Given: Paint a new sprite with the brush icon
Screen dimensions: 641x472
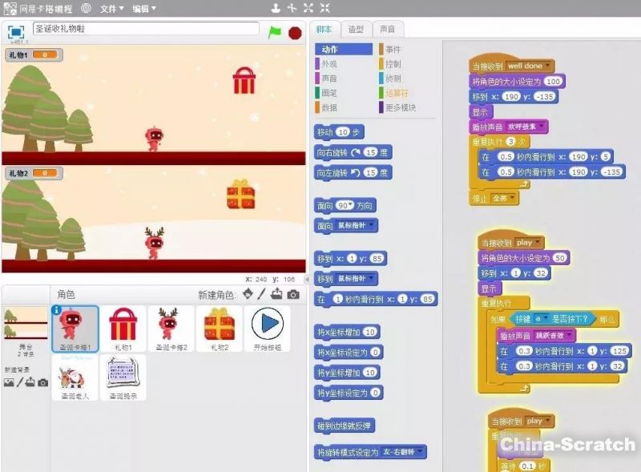Looking at the screenshot, I should (261, 294).
